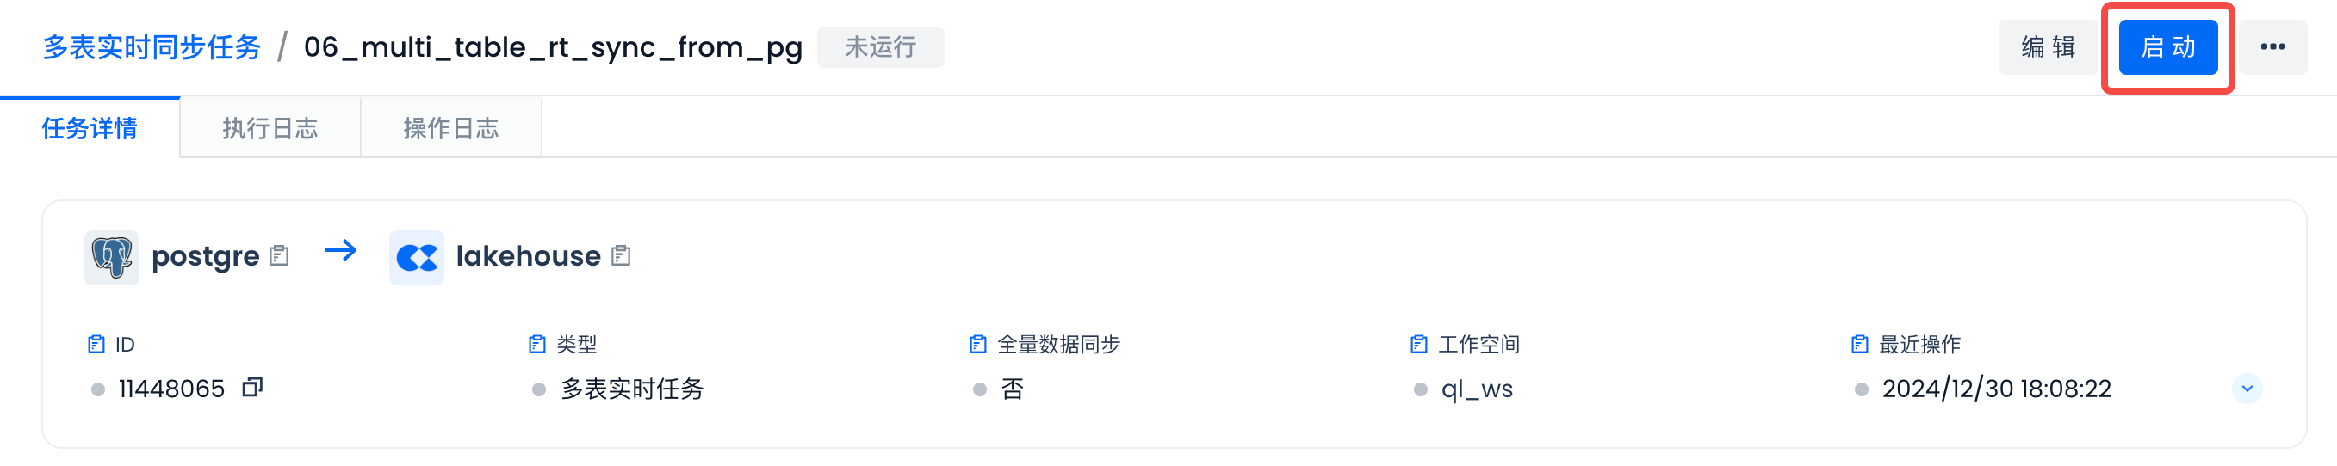Click the clipboard icon beside 类型 label
This screenshot has height=466, width=2337.
(537, 345)
